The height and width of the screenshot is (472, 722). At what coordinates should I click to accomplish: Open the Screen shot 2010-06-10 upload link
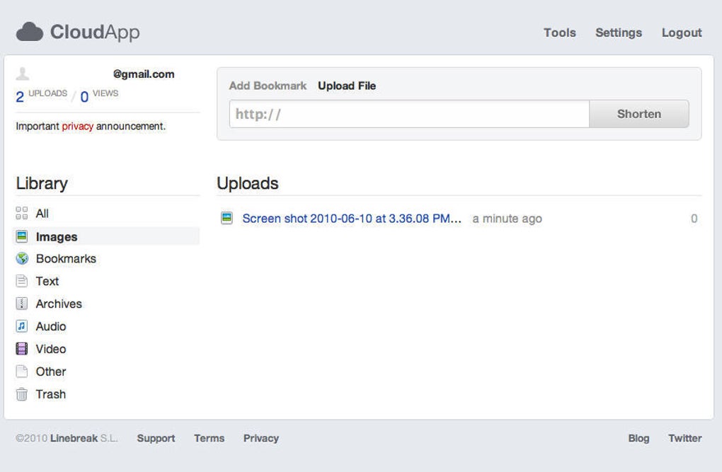(x=352, y=219)
